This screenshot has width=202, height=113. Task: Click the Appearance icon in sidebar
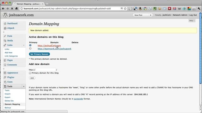pos(5,73)
